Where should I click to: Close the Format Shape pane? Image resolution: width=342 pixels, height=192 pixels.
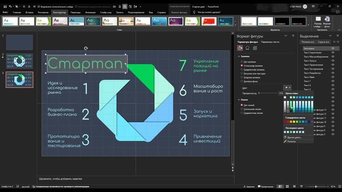pos(293,36)
